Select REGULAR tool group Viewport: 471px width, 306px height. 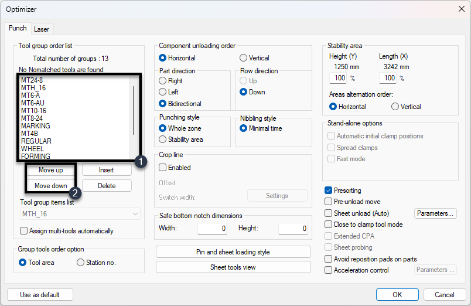(36, 141)
